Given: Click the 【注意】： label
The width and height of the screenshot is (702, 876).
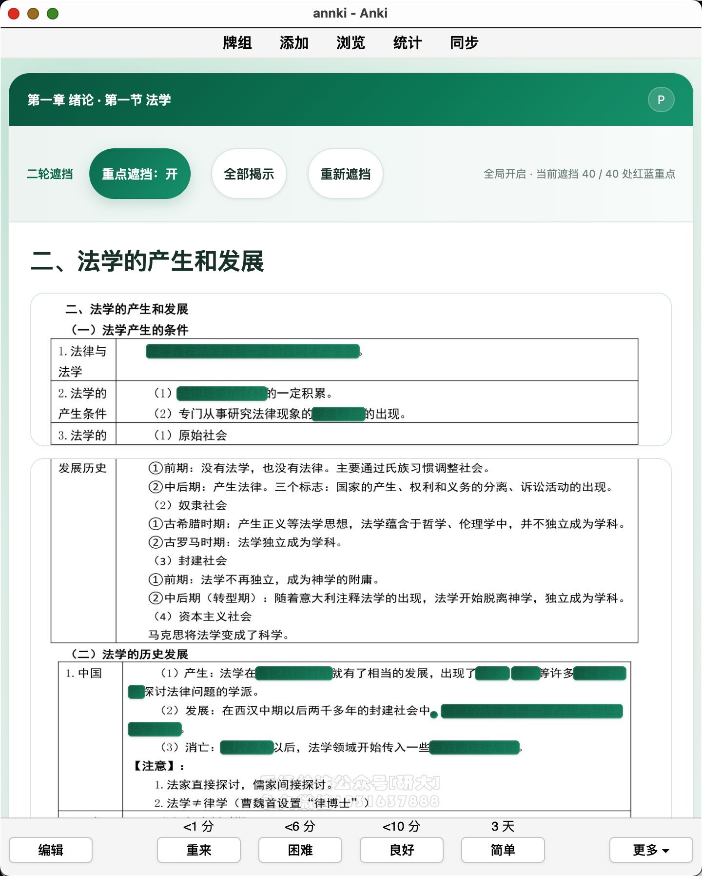Looking at the screenshot, I should coord(158,766).
